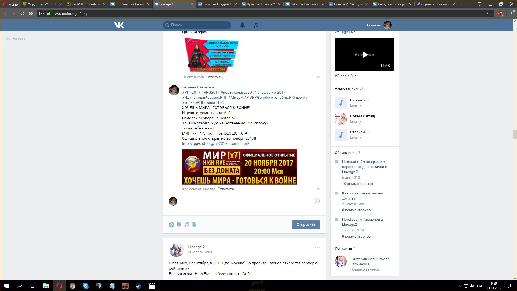This screenshot has height=291, width=517.
Task: Launch Google Chrome from the taskbar
Action: point(72,286)
